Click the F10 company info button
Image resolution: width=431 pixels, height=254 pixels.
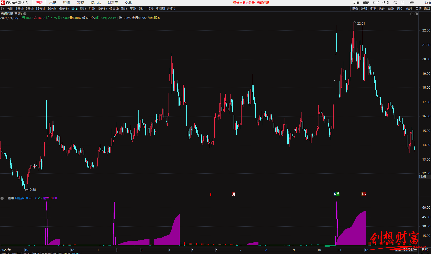point(400,9)
